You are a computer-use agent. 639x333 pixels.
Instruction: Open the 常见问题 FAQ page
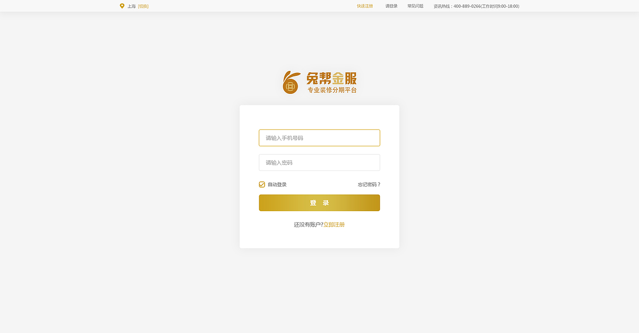coord(415,5)
